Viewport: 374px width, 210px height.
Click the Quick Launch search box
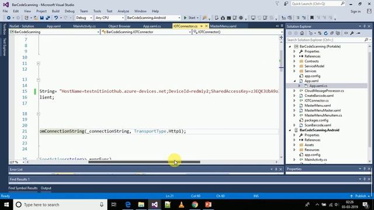[x=318, y=4]
